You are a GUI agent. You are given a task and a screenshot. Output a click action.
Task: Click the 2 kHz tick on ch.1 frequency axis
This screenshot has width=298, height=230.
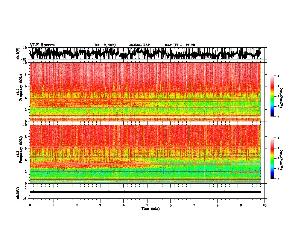(x=26, y=109)
